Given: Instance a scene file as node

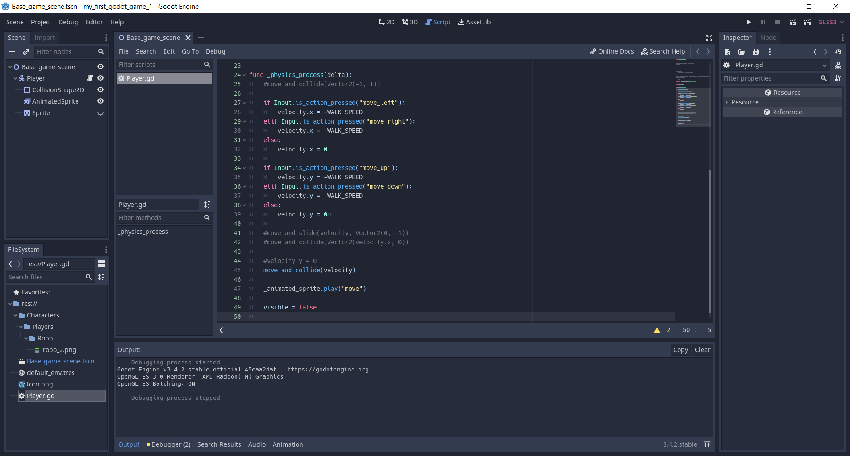Looking at the screenshot, I should click(x=26, y=52).
